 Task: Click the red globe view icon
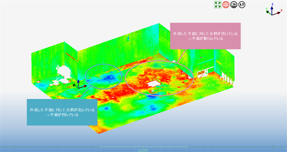(x=226, y=5)
